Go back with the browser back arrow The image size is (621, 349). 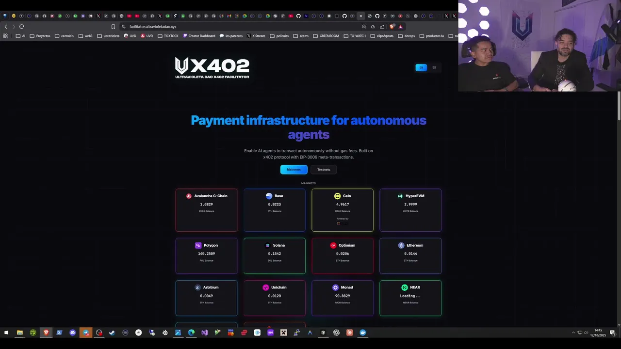[x=6, y=27]
